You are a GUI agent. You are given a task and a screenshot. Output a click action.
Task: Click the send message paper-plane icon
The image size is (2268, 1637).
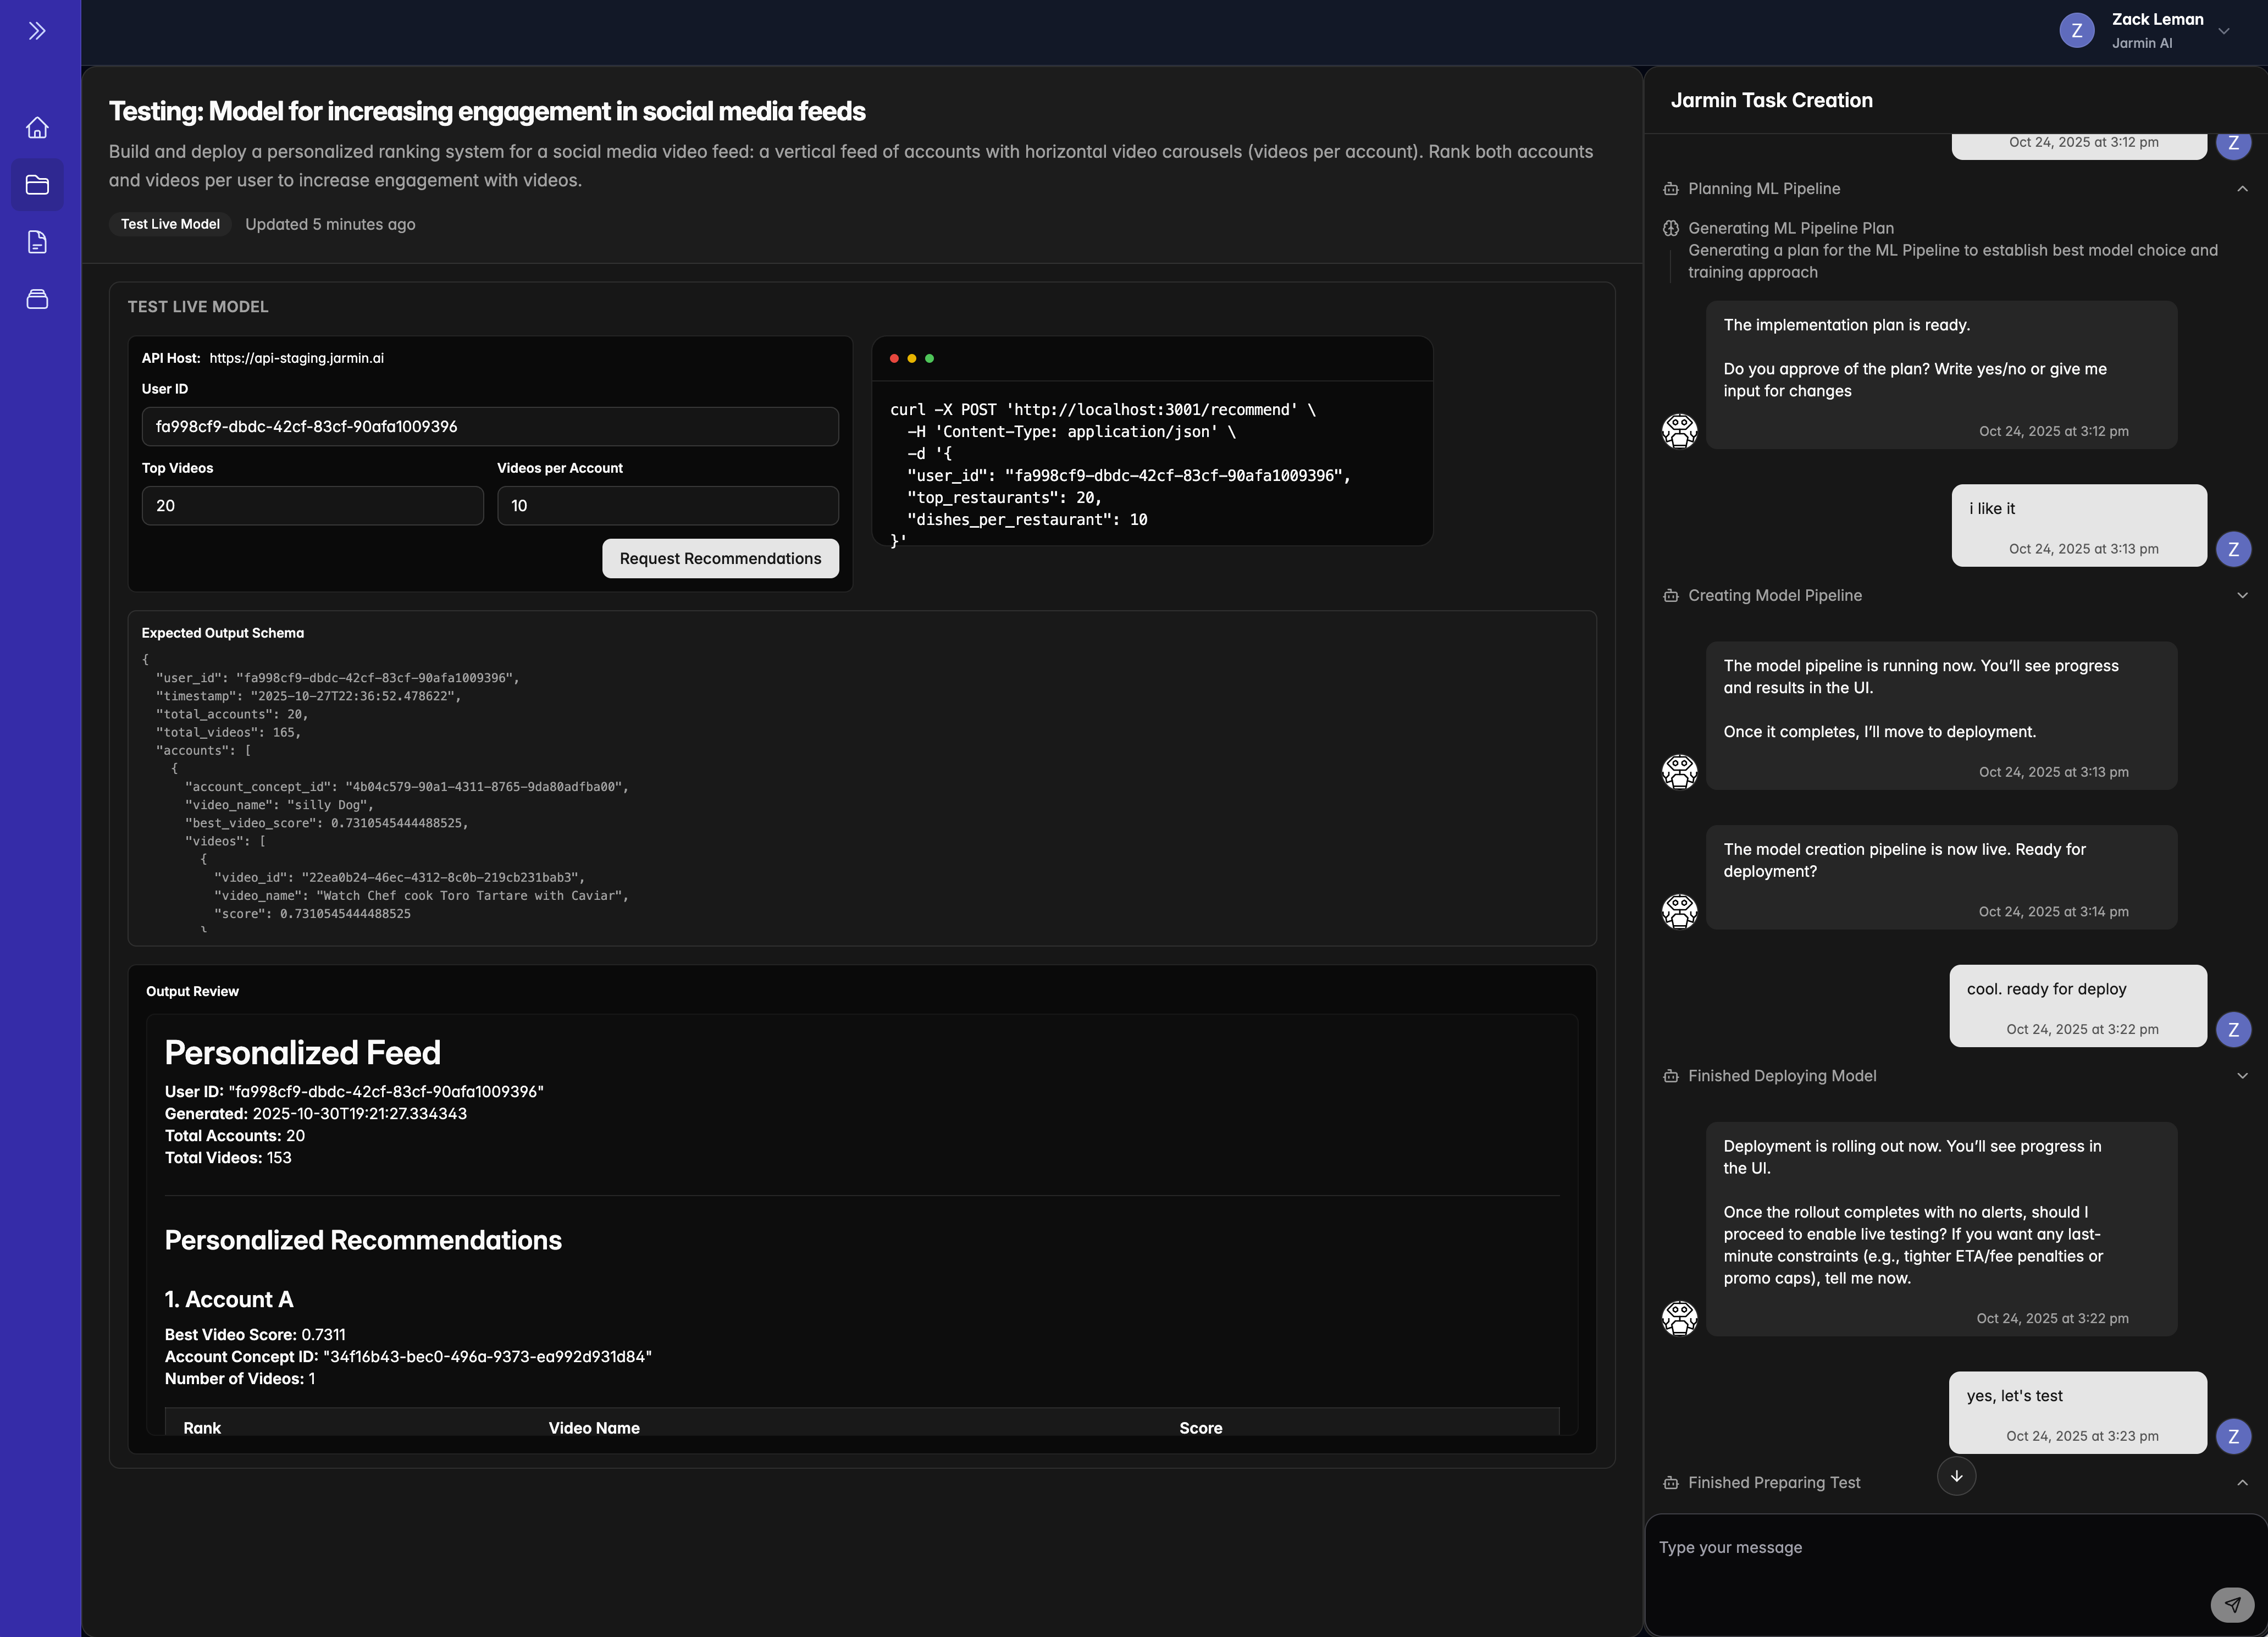[x=2231, y=1604]
